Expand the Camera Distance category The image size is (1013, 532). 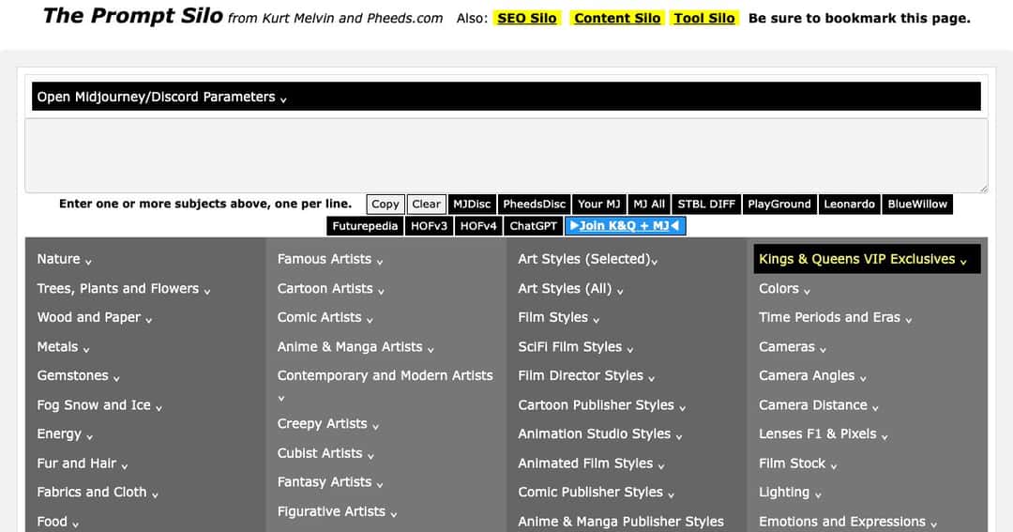point(819,405)
